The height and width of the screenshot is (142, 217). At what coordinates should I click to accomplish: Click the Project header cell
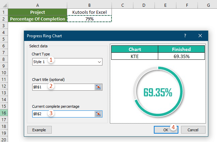pos(37,12)
